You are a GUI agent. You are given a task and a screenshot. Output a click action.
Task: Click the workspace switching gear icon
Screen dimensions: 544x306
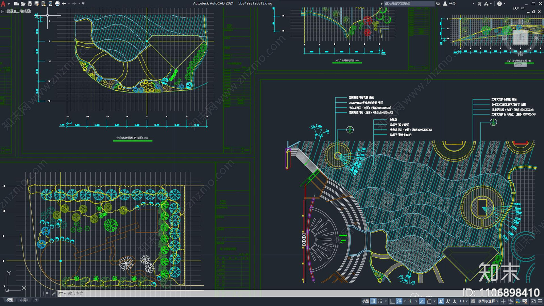(x=473, y=301)
